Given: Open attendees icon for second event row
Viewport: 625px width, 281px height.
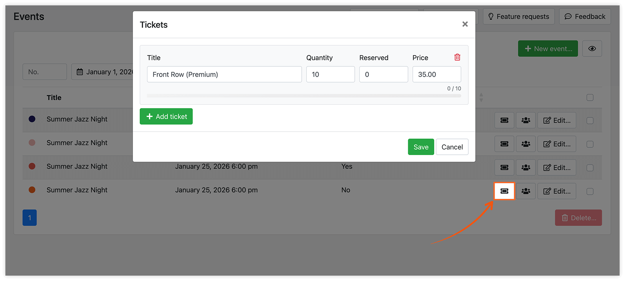Looking at the screenshot, I should (526, 144).
